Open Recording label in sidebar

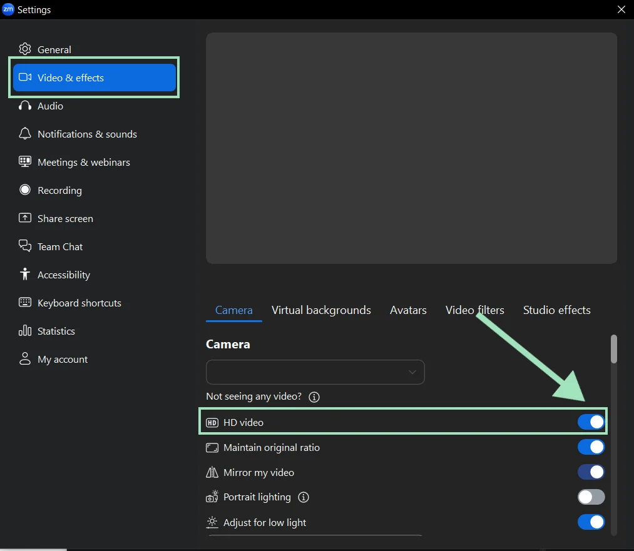coord(59,190)
